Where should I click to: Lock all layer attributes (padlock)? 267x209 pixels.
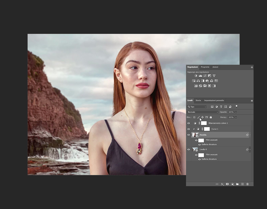(x=211, y=117)
